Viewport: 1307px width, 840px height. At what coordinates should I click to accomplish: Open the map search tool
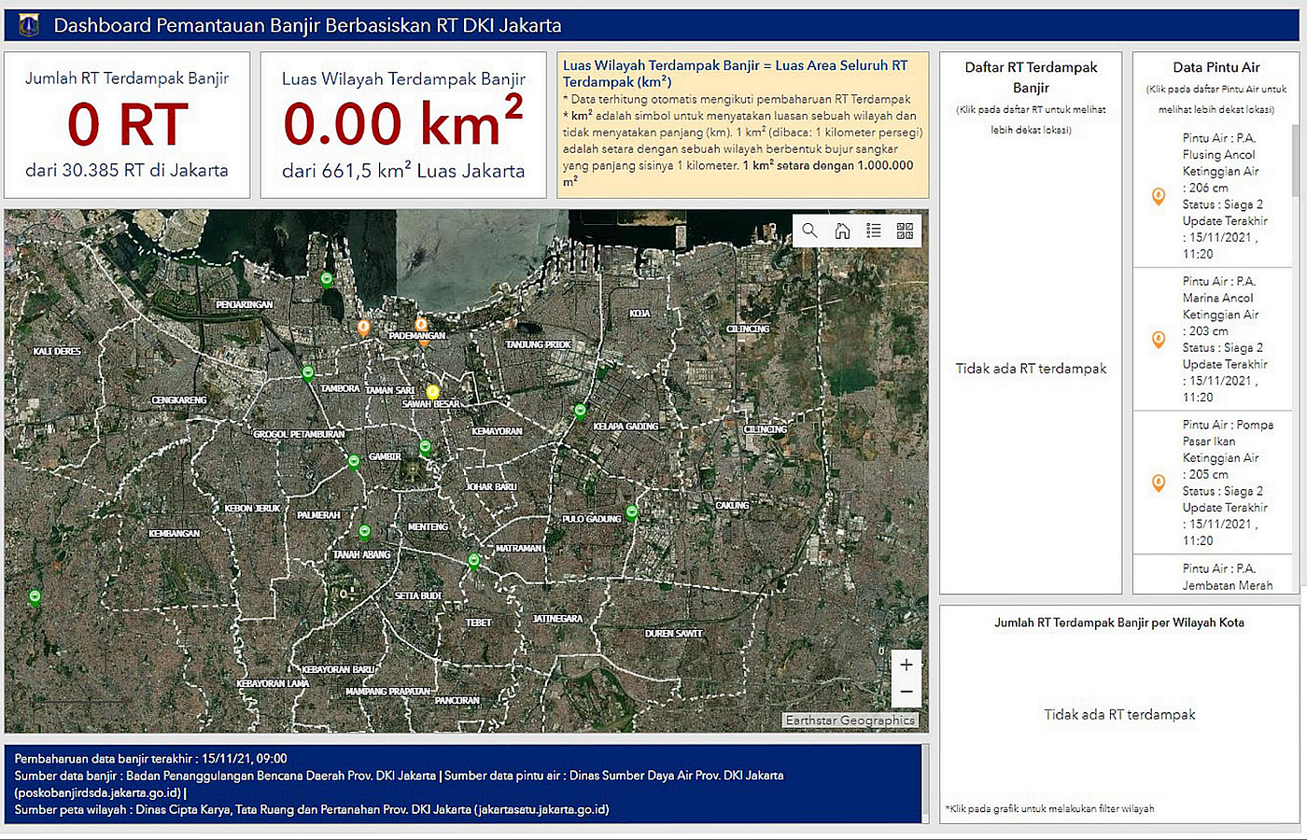(x=809, y=231)
